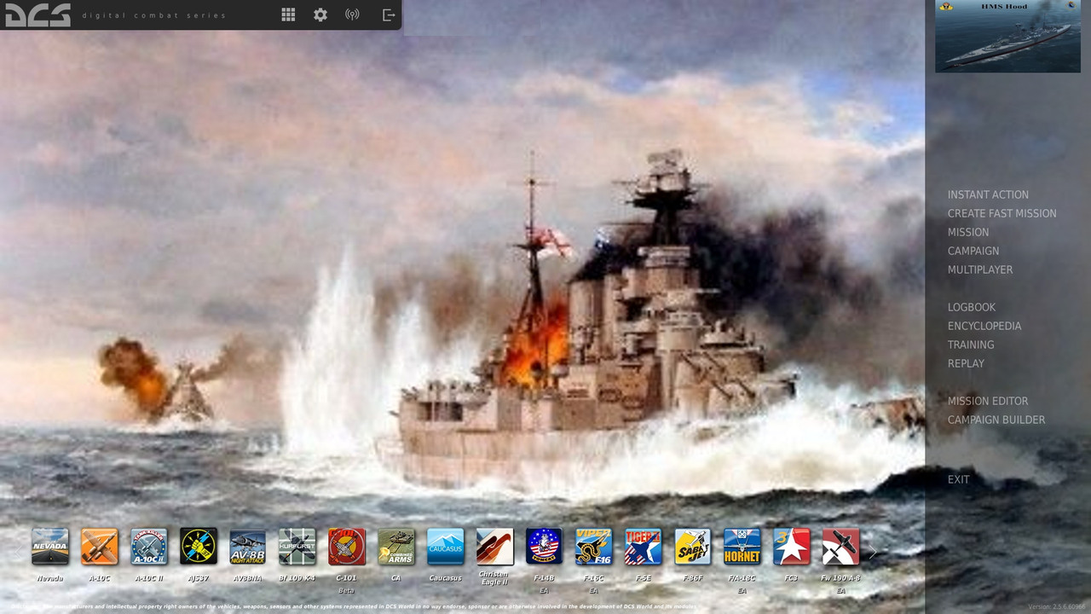Select the AV8BNA Night Attack module icon
The height and width of the screenshot is (614, 1091).
(x=248, y=547)
